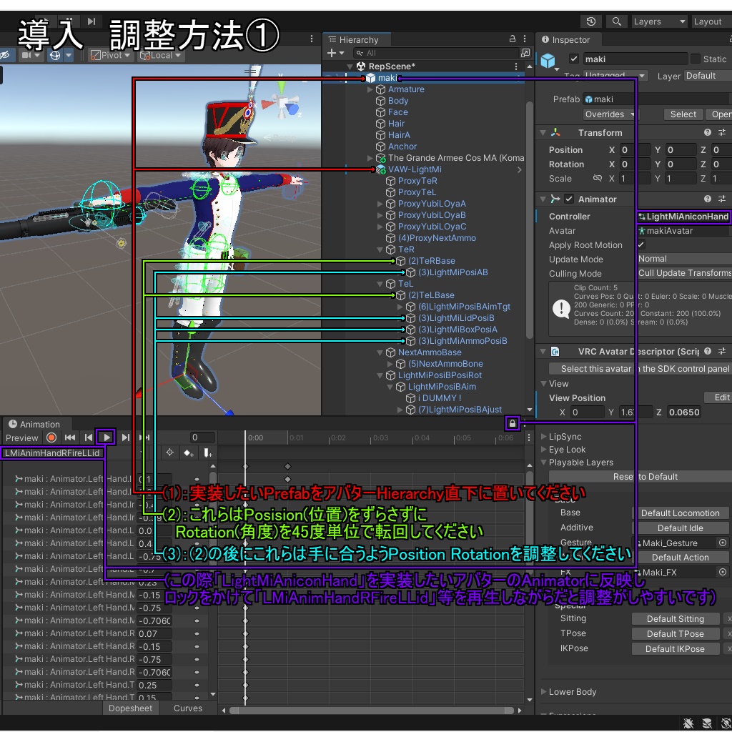Open Transform help icon
Screen dimensions: 732x732
pyautogui.click(x=708, y=132)
